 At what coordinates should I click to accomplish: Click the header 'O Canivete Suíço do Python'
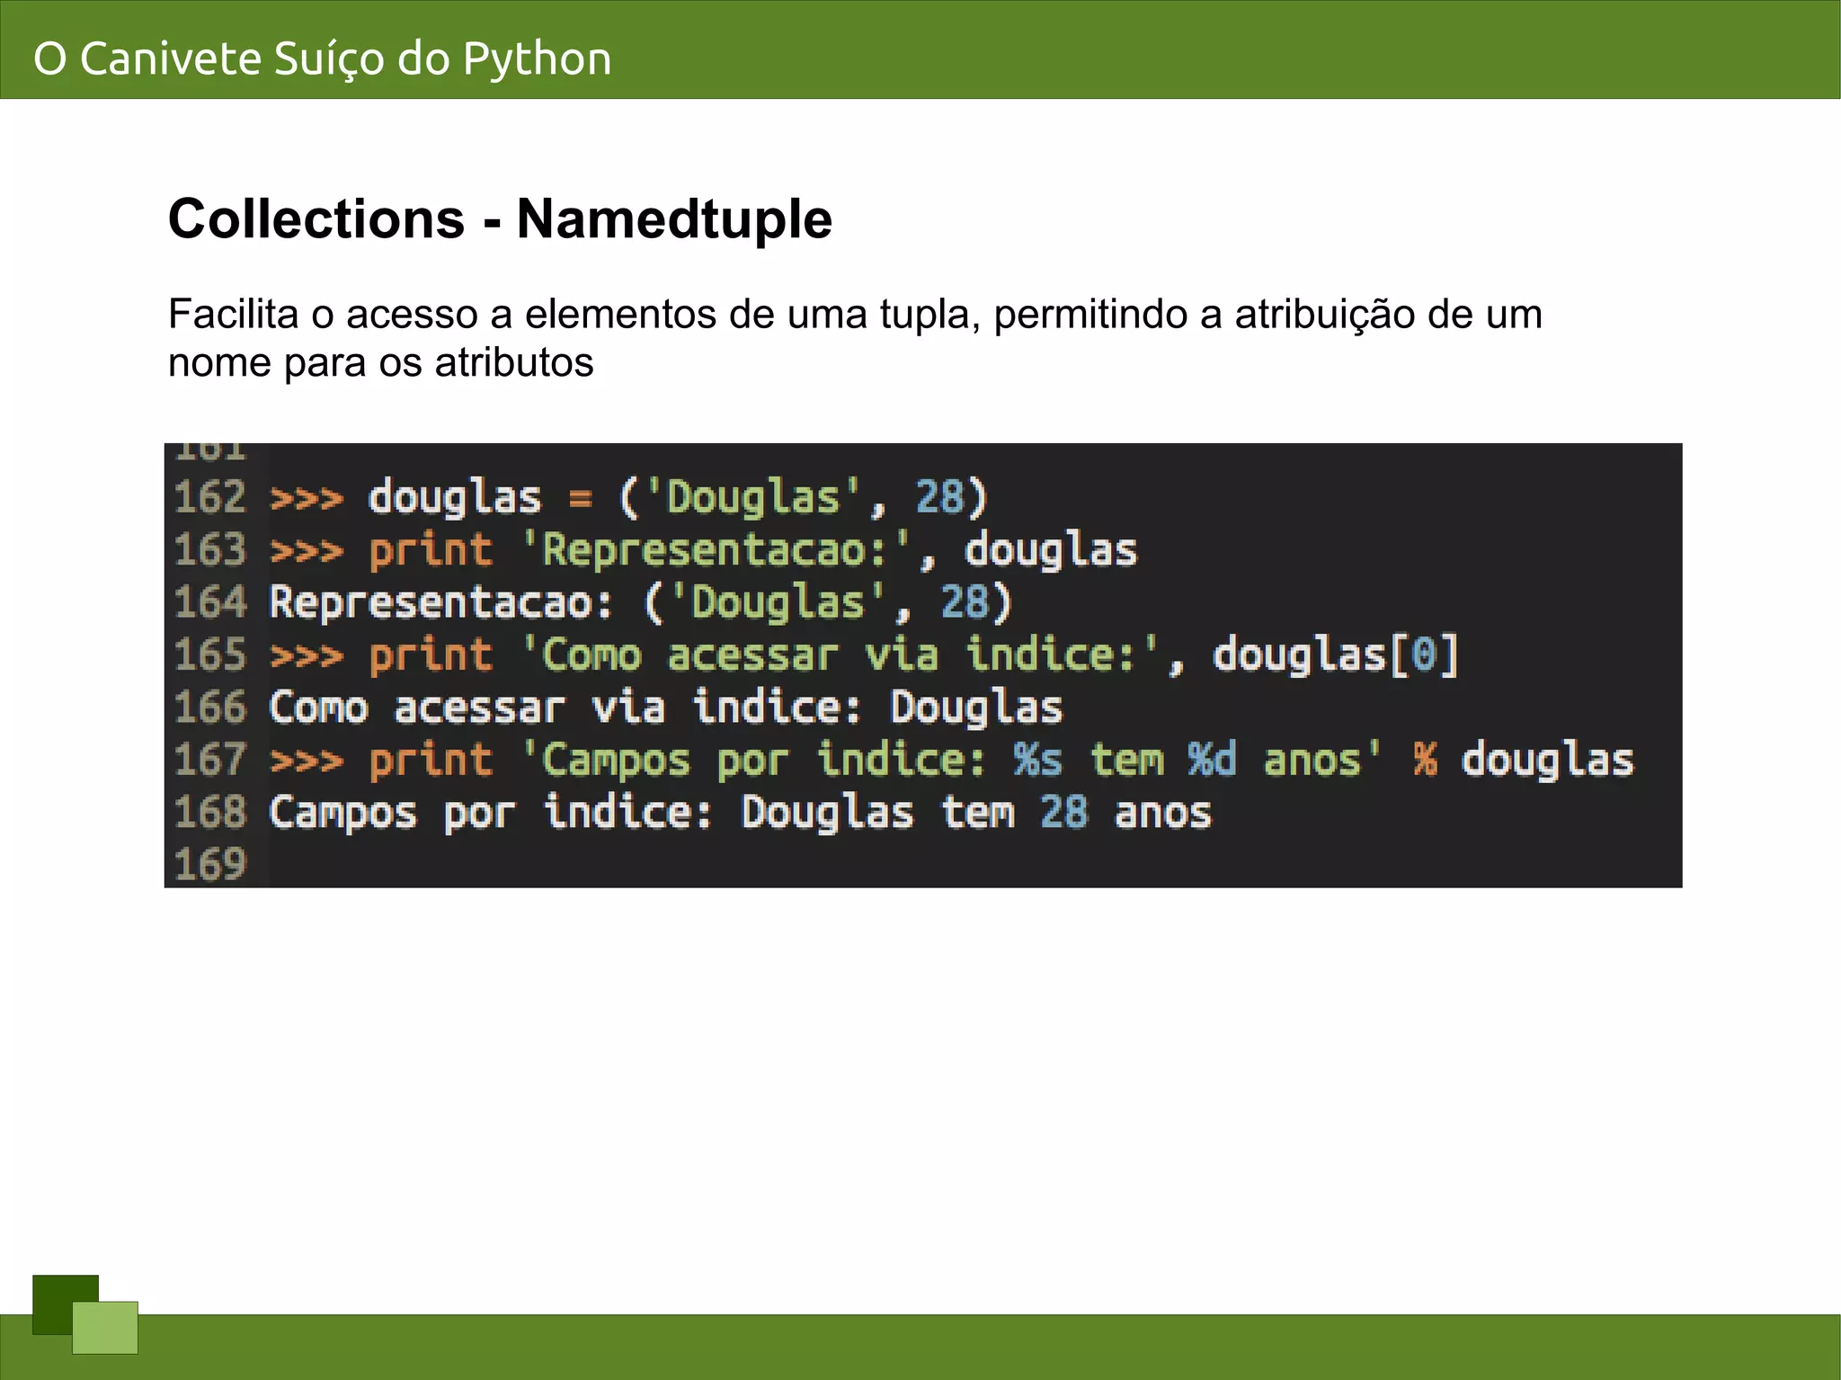click(323, 58)
